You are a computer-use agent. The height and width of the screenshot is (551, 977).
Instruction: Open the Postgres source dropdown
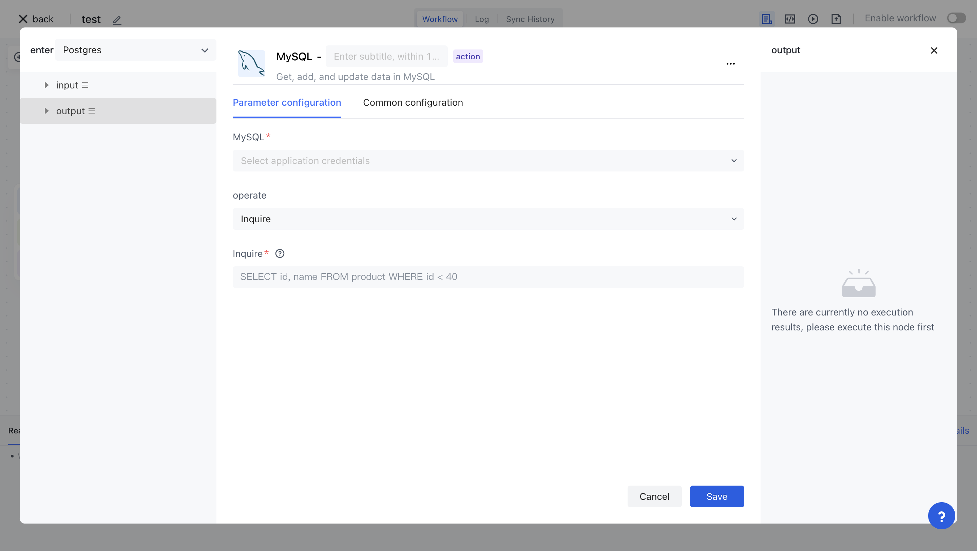[x=135, y=50]
